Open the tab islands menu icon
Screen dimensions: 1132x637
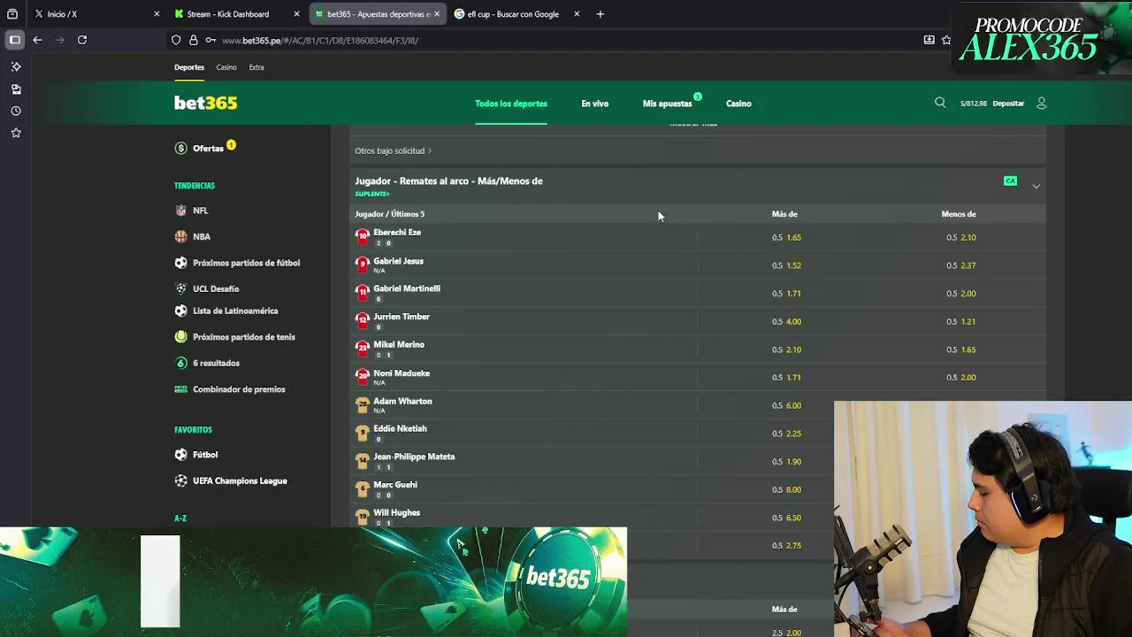[12, 14]
